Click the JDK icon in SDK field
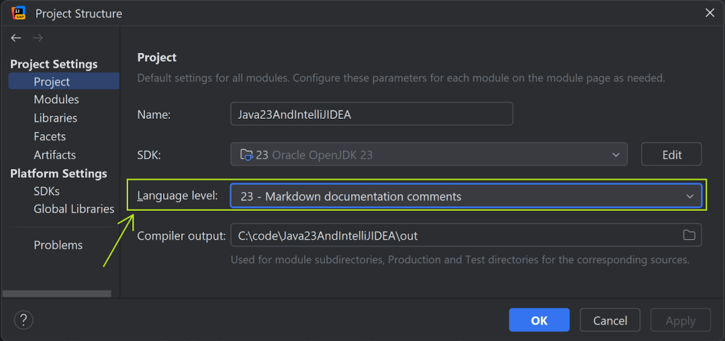Viewport: 725px width, 341px height. tap(246, 155)
